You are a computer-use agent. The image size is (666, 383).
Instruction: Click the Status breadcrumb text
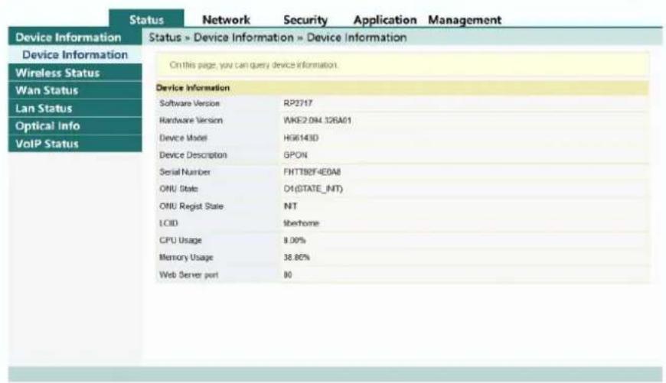[165, 37]
